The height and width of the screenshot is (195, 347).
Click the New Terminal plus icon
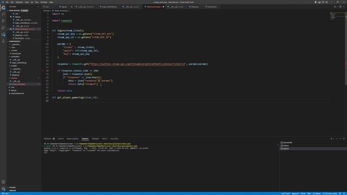[x=331, y=139]
